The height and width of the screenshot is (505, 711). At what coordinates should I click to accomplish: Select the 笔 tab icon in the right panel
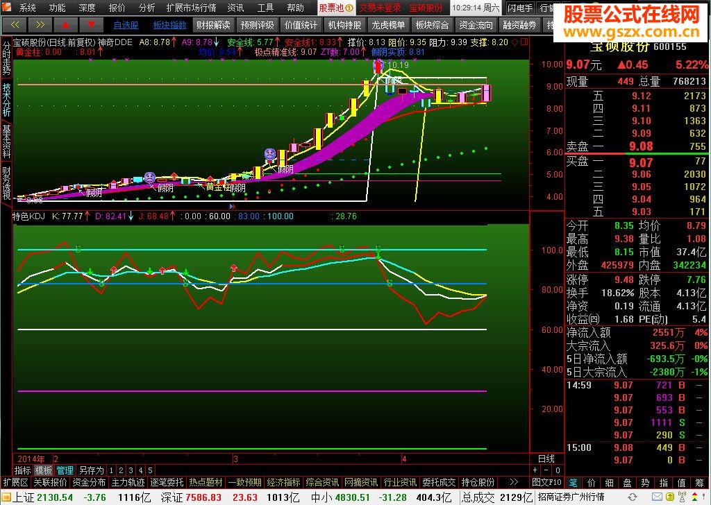click(573, 483)
